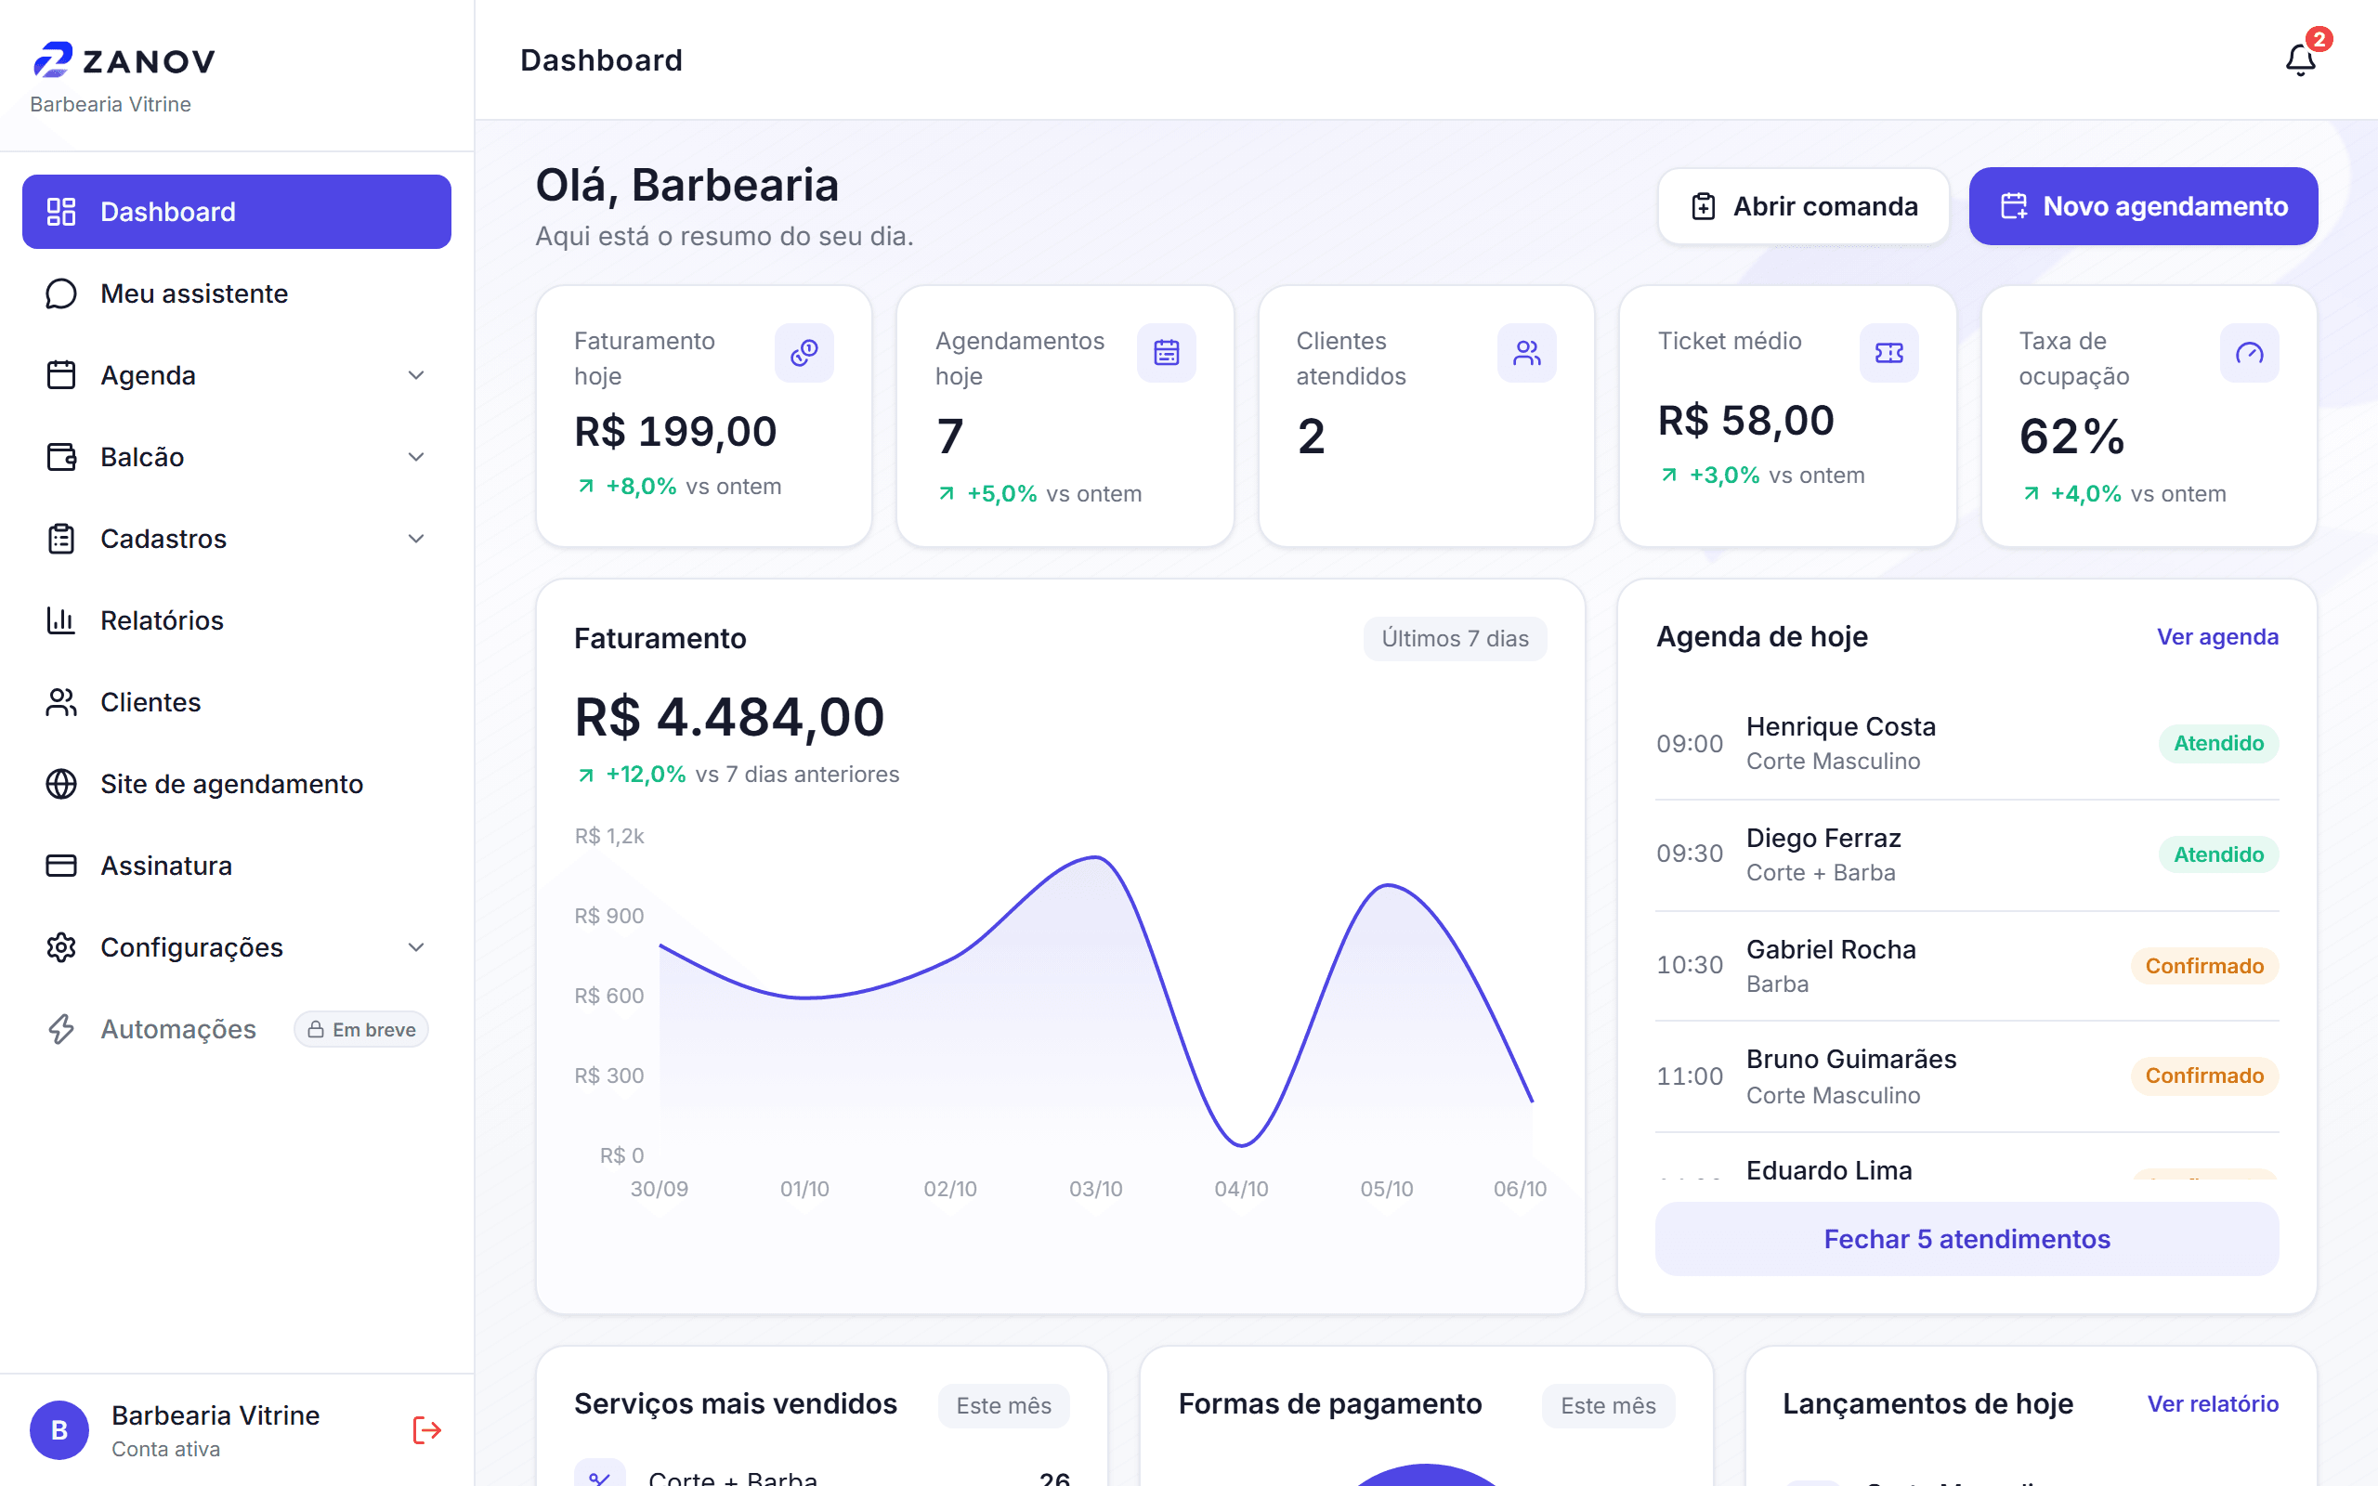The height and width of the screenshot is (1486, 2378).
Task: Expand the Agenda menu chevron
Action: click(417, 375)
